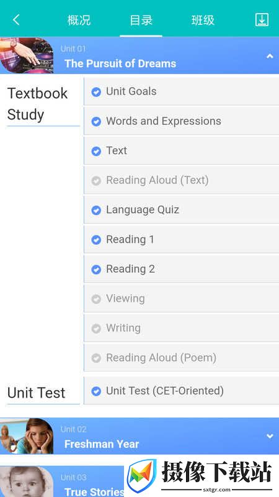279x497 pixels.
Task: Click the gray check icon beside Viewing
Action: [x=96, y=299]
